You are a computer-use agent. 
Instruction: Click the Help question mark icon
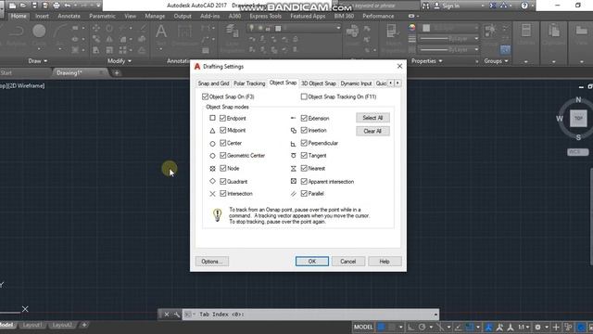pyautogui.click(x=524, y=6)
